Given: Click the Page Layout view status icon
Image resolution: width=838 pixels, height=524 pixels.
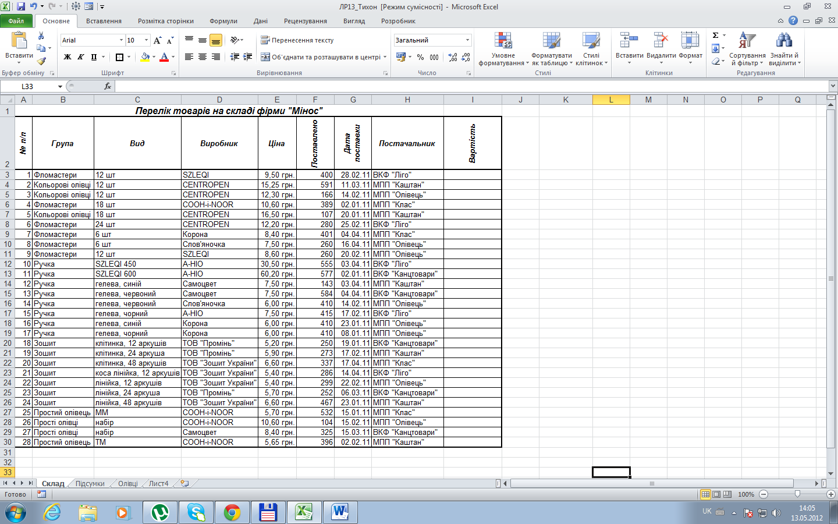Looking at the screenshot, I should [716, 494].
